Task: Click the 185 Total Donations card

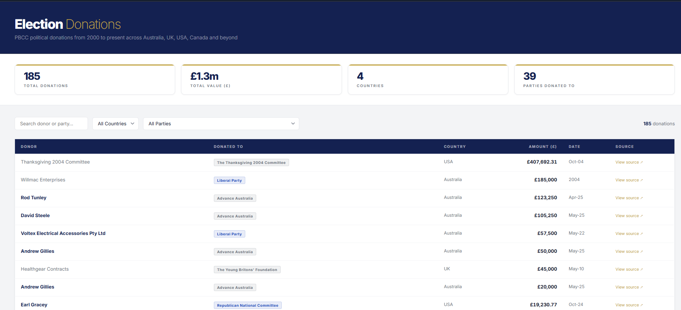Action: pos(95,79)
